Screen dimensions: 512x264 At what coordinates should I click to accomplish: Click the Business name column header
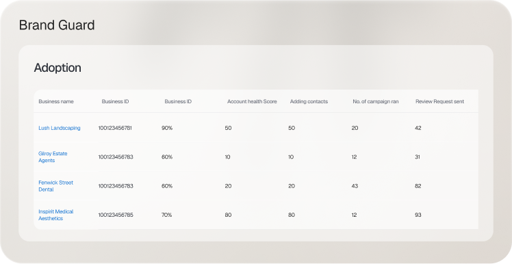[56, 101]
